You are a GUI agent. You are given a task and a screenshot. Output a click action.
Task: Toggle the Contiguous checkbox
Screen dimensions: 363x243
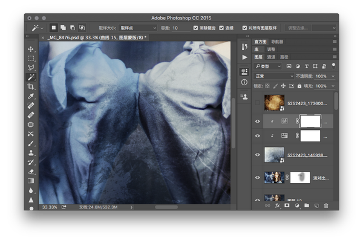pyautogui.click(x=221, y=28)
